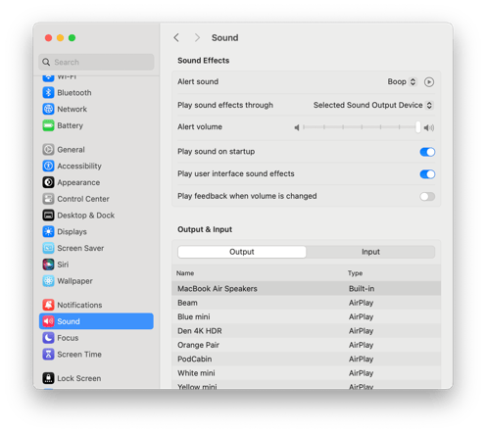Enable Play feedback when volume is changed

pos(427,196)
